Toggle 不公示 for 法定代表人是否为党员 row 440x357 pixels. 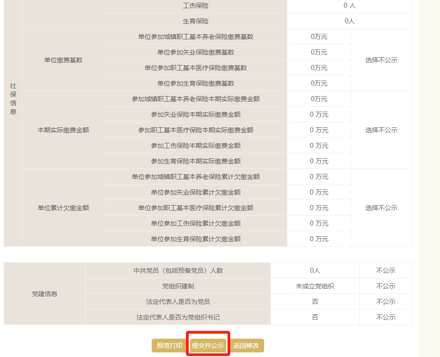coord(385,302)
